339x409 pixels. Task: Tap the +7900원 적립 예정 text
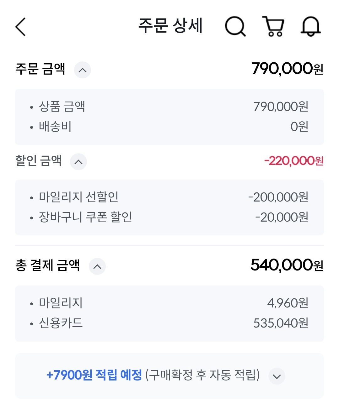tap(94, 375)
